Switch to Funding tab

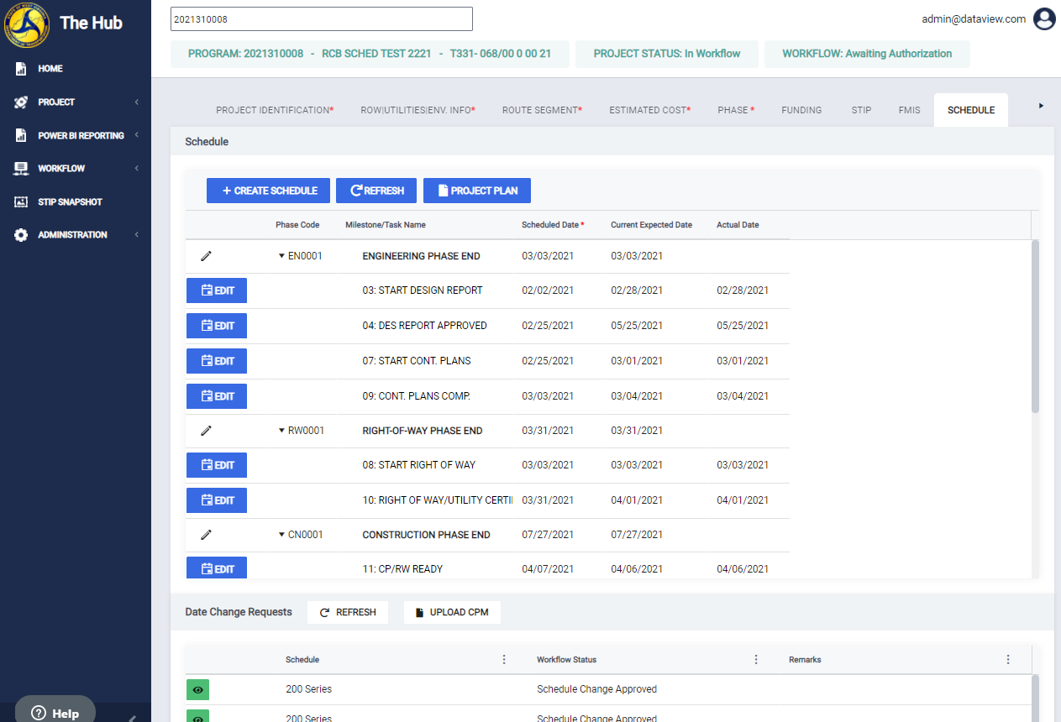pos(801,110)
